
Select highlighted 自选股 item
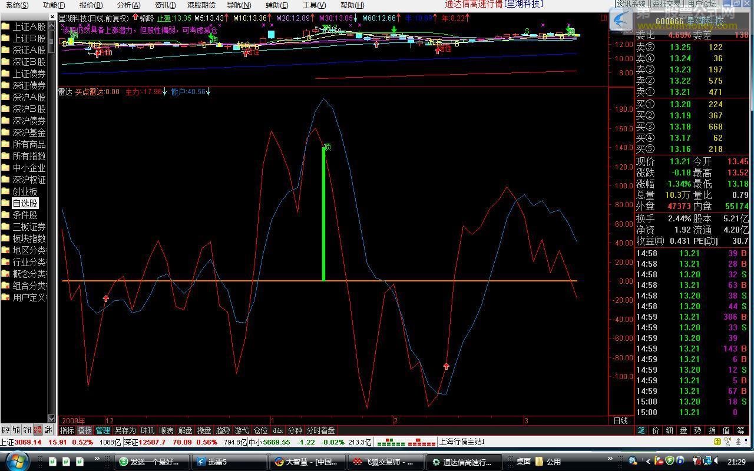pos(25,203)
